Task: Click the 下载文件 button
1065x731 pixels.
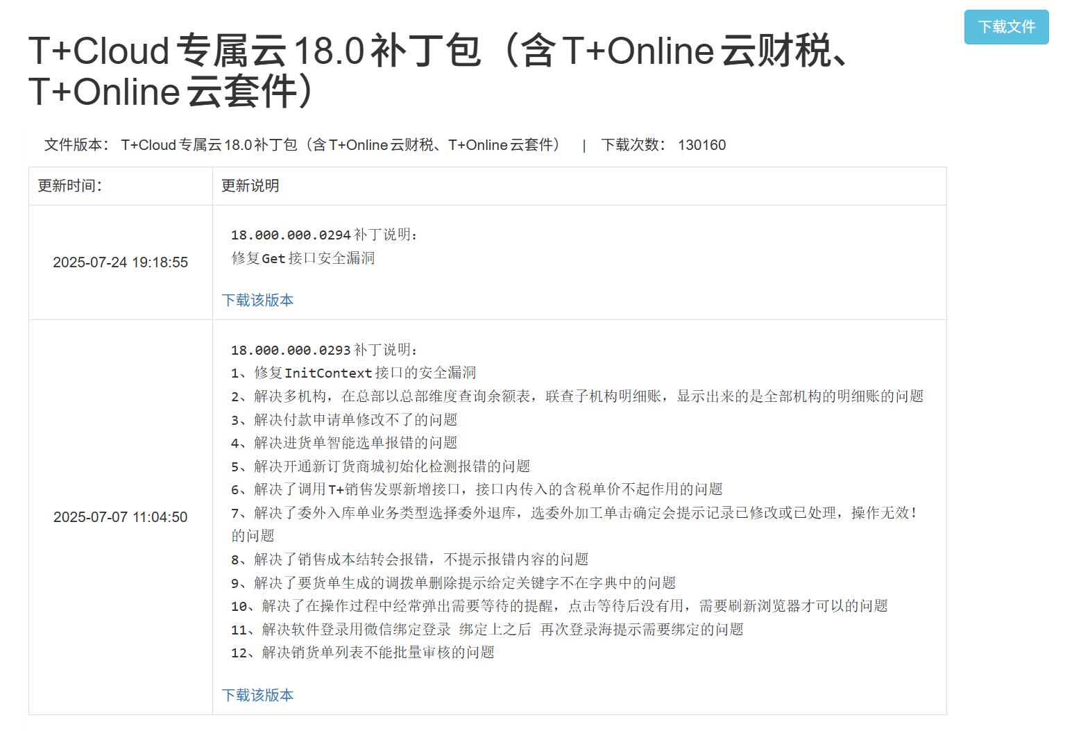Action: click(1006, 27)
